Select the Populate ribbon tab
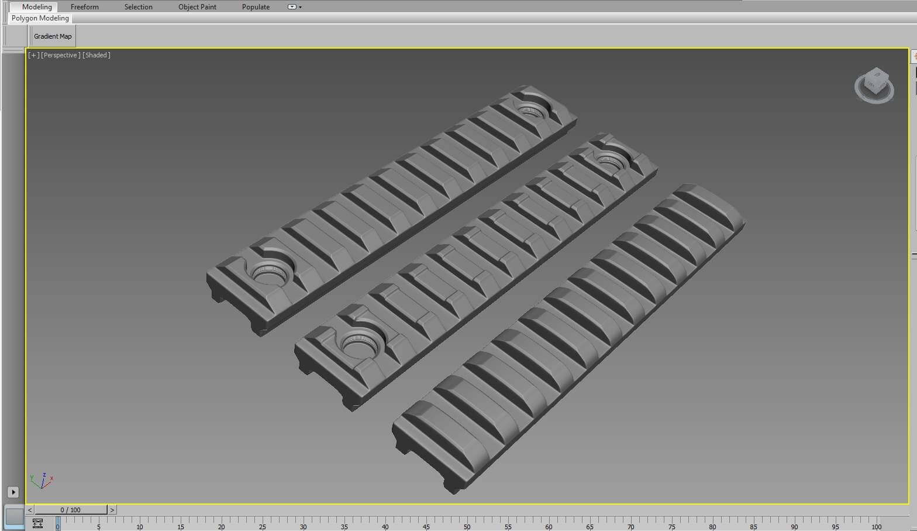The image size is (917, 531). 256,7
